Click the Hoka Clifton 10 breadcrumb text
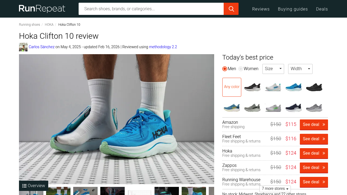 [x=69, y=25]
